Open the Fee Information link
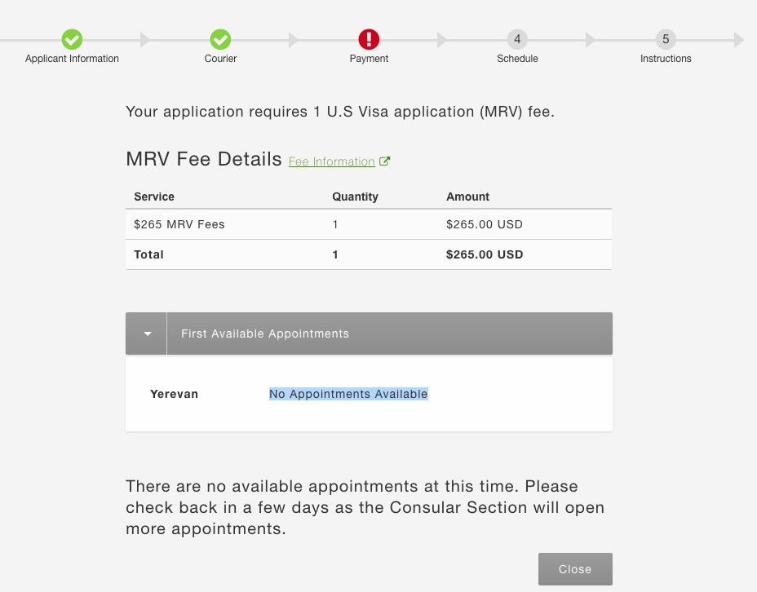This screenshot has height=592, width=757. pyautogui.click(x=332, y=161)
